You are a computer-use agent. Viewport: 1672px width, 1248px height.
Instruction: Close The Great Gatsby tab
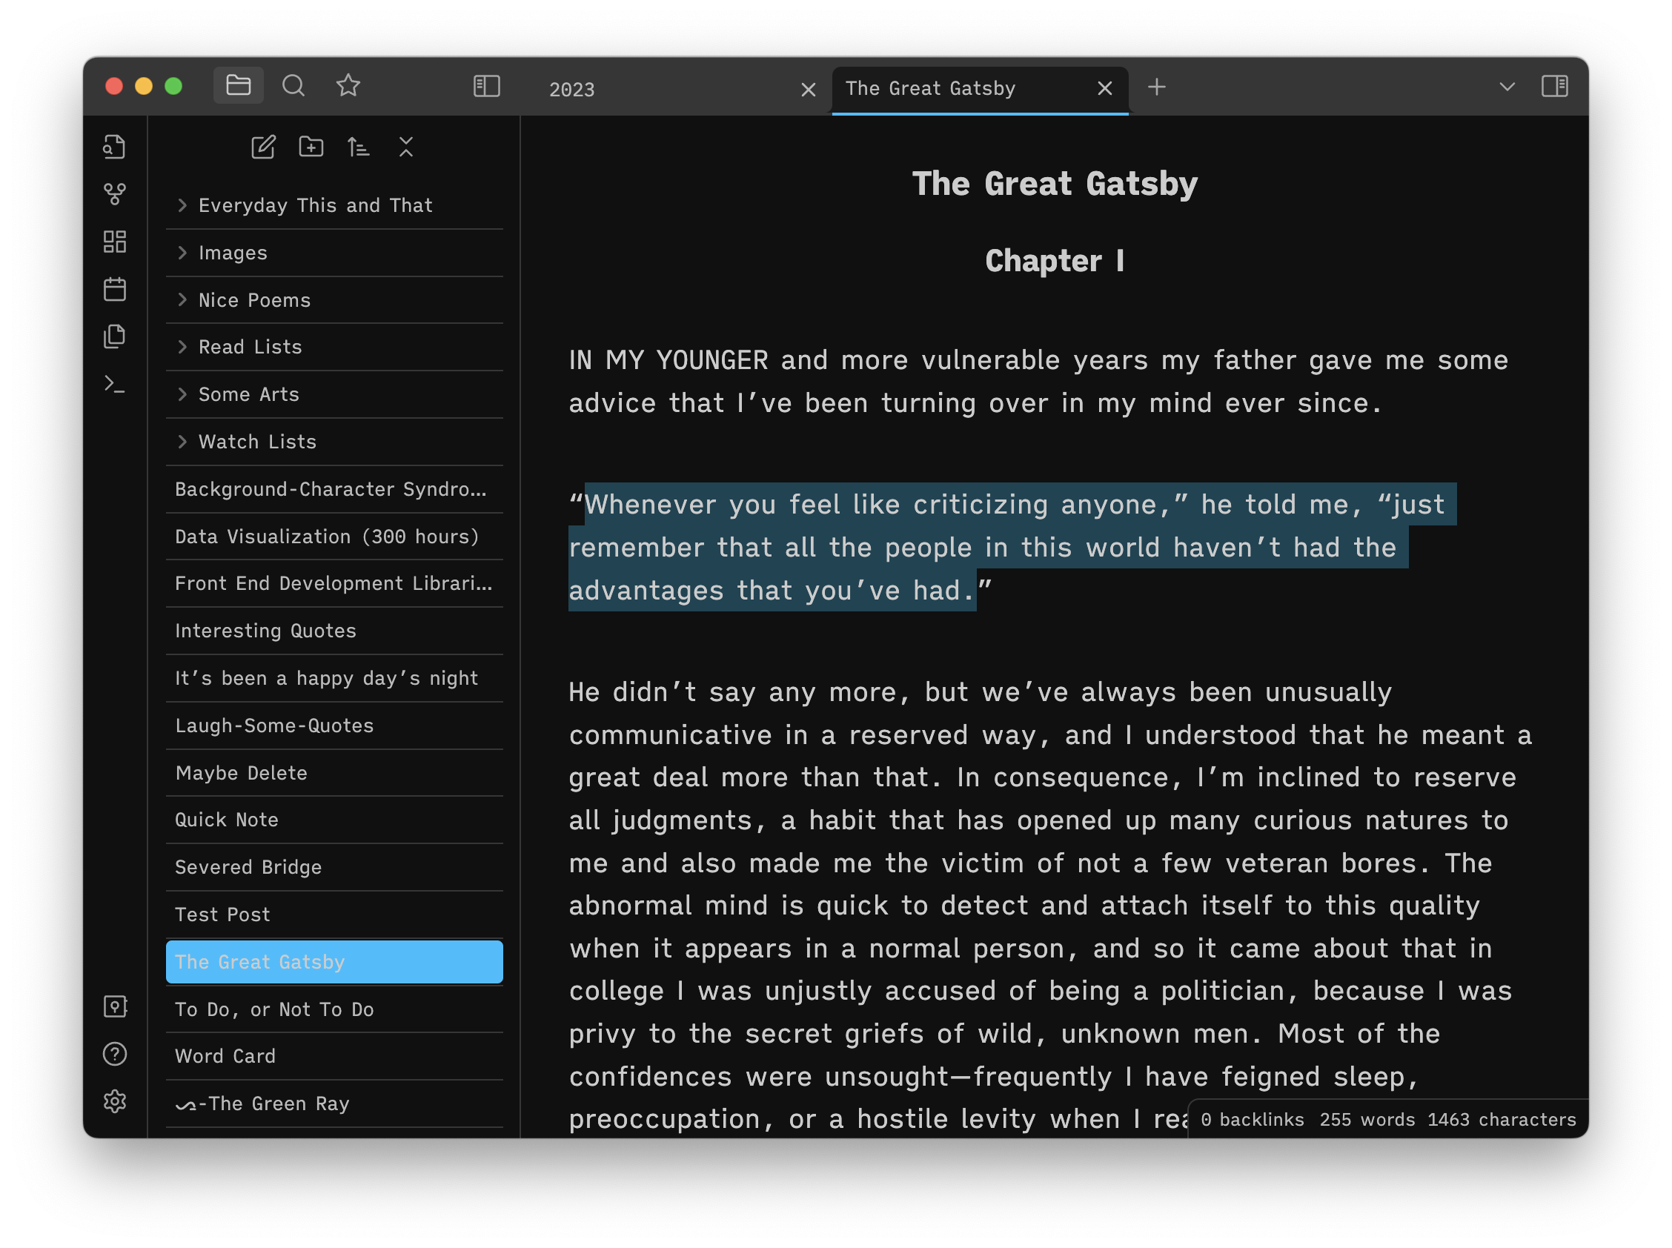(1104, 88)
